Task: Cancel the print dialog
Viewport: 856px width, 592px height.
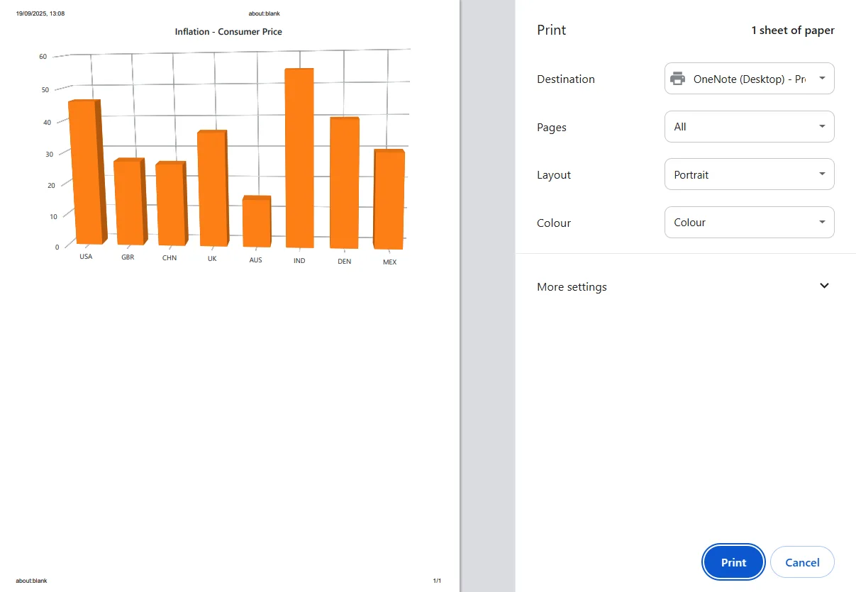Action: (802, 562)
